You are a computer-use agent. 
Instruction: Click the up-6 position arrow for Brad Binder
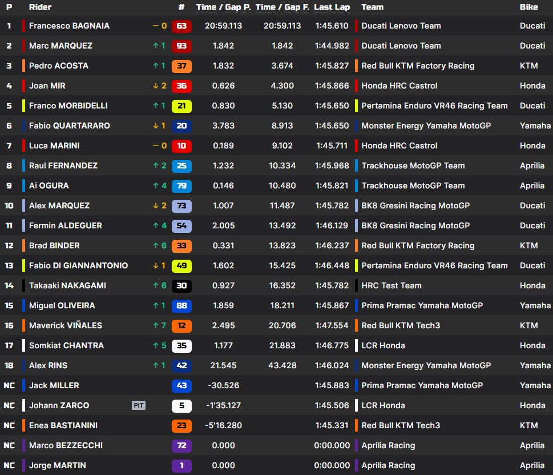159,245
